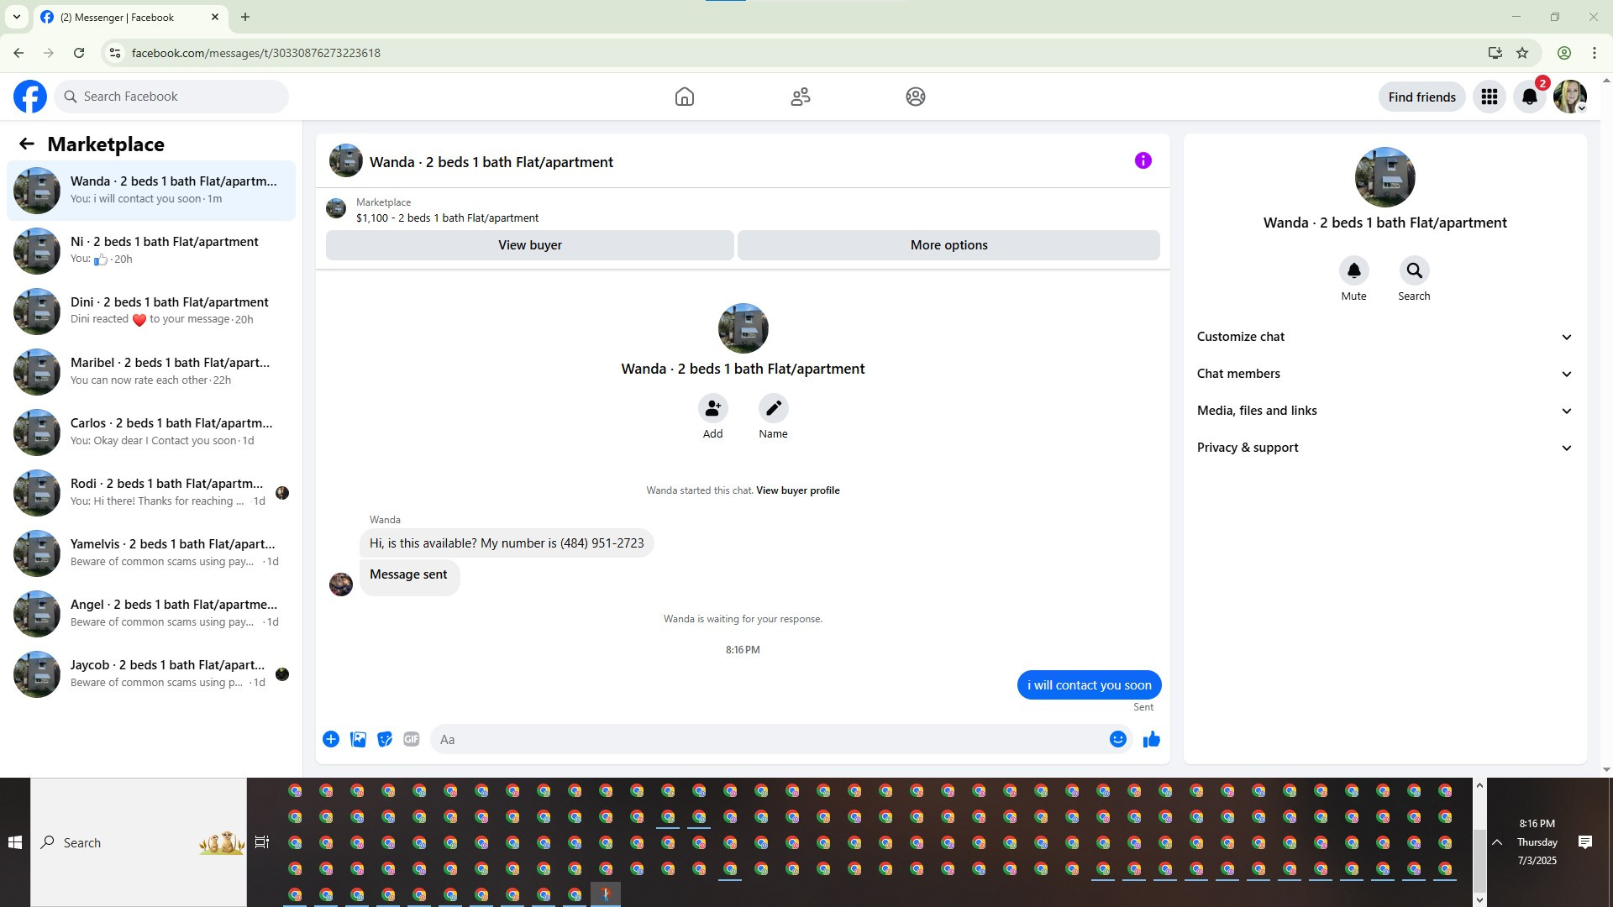The image size is (1613, 907).
Task: Click the purple conversation info icon
Action: point(1143,161)
